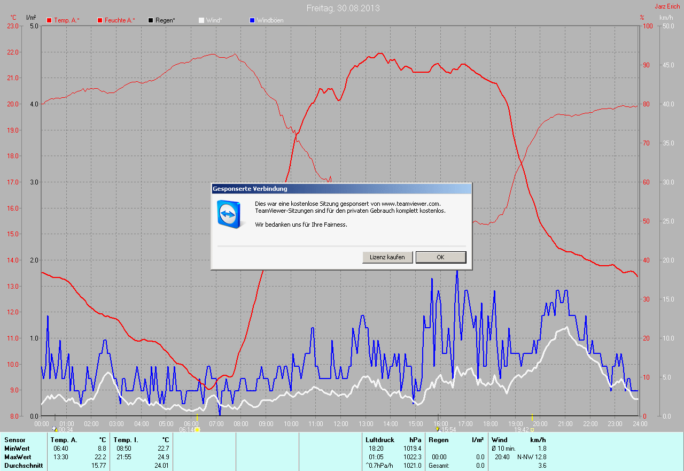Viewport: 684px width, 471px height.
Task: Click the indoor average value '24.01'
Action: [x=161, y=466]
